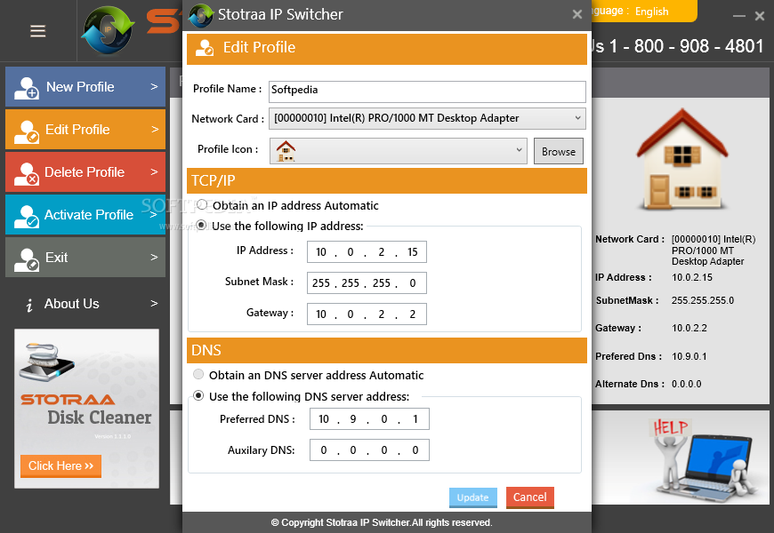Viewport: 774px width, 533px height.
Task: Click the large house profile image
Action: coord(681,159)
